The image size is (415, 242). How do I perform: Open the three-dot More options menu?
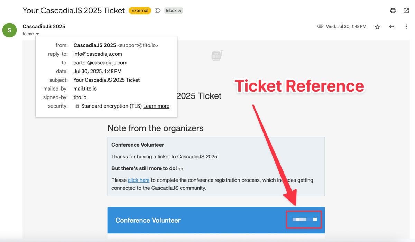pos(406,27)
